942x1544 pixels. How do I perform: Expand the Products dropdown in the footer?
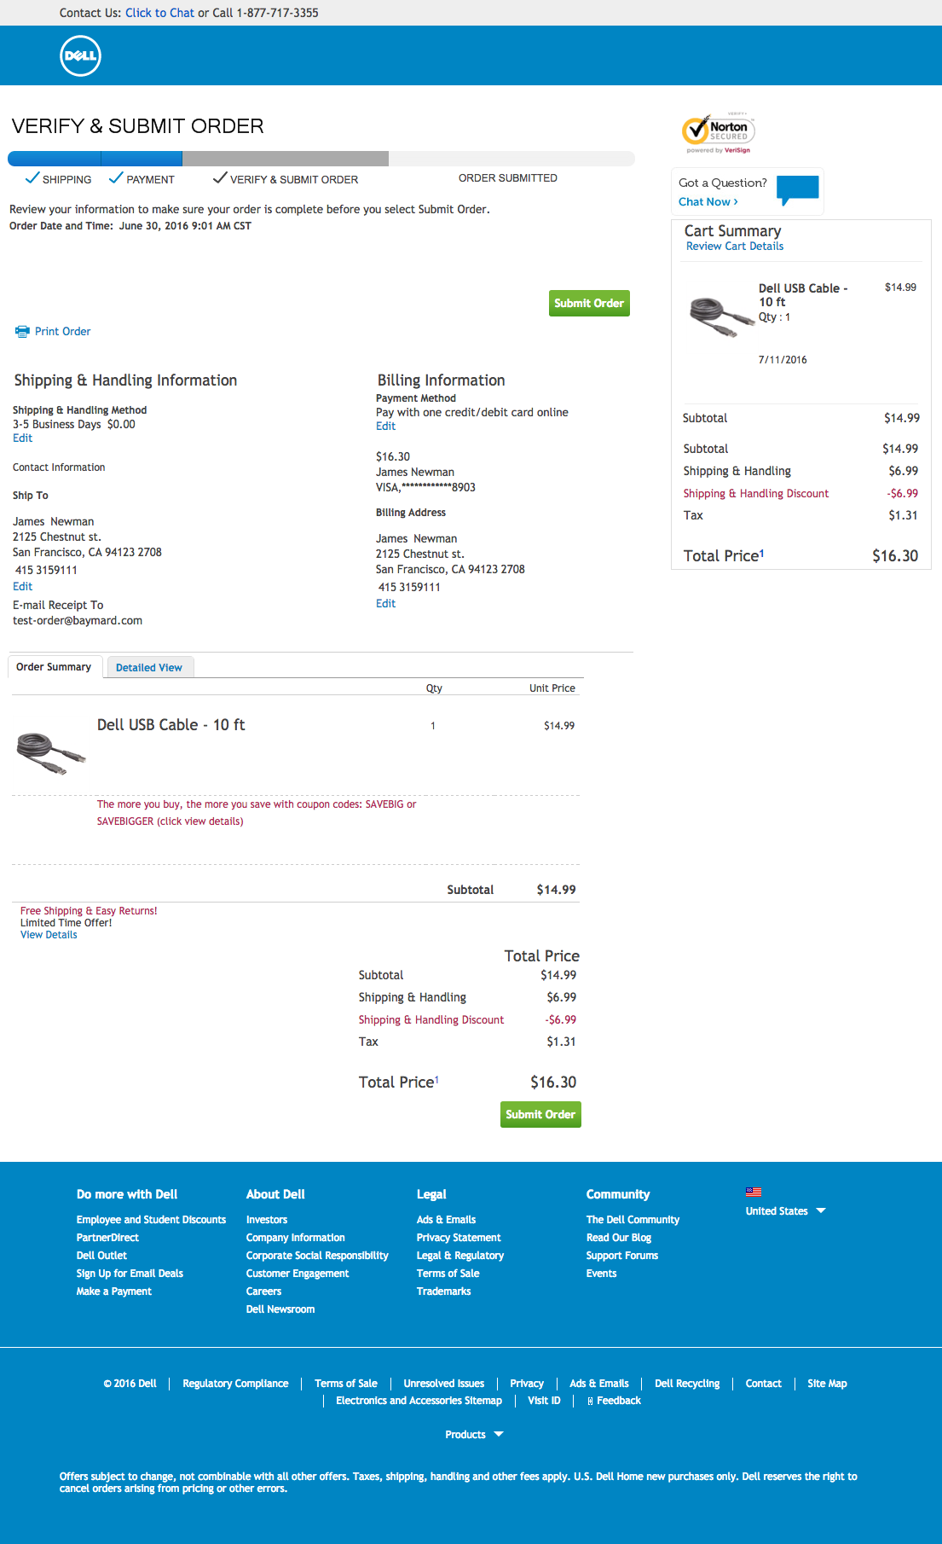(x=474, y=1434)
